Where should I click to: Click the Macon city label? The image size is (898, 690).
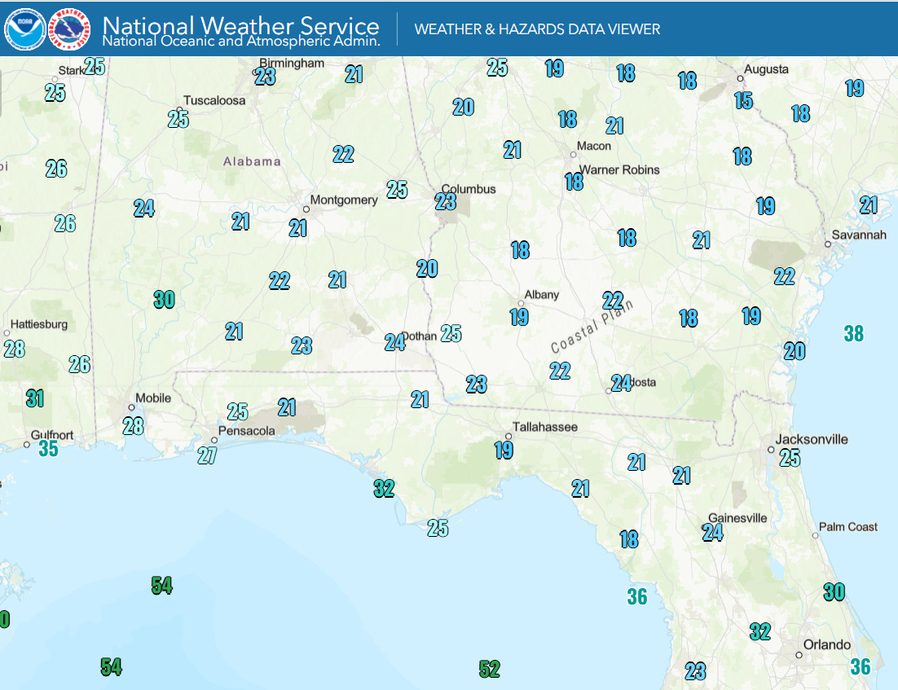coord(594,146)
